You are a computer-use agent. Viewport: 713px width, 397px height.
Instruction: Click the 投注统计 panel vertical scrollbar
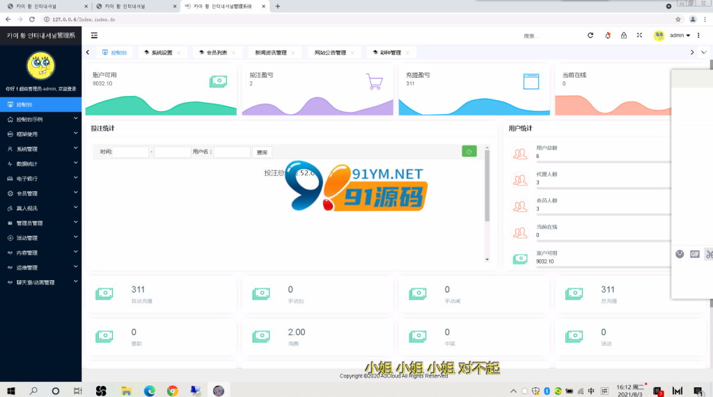tap(487, 186)
